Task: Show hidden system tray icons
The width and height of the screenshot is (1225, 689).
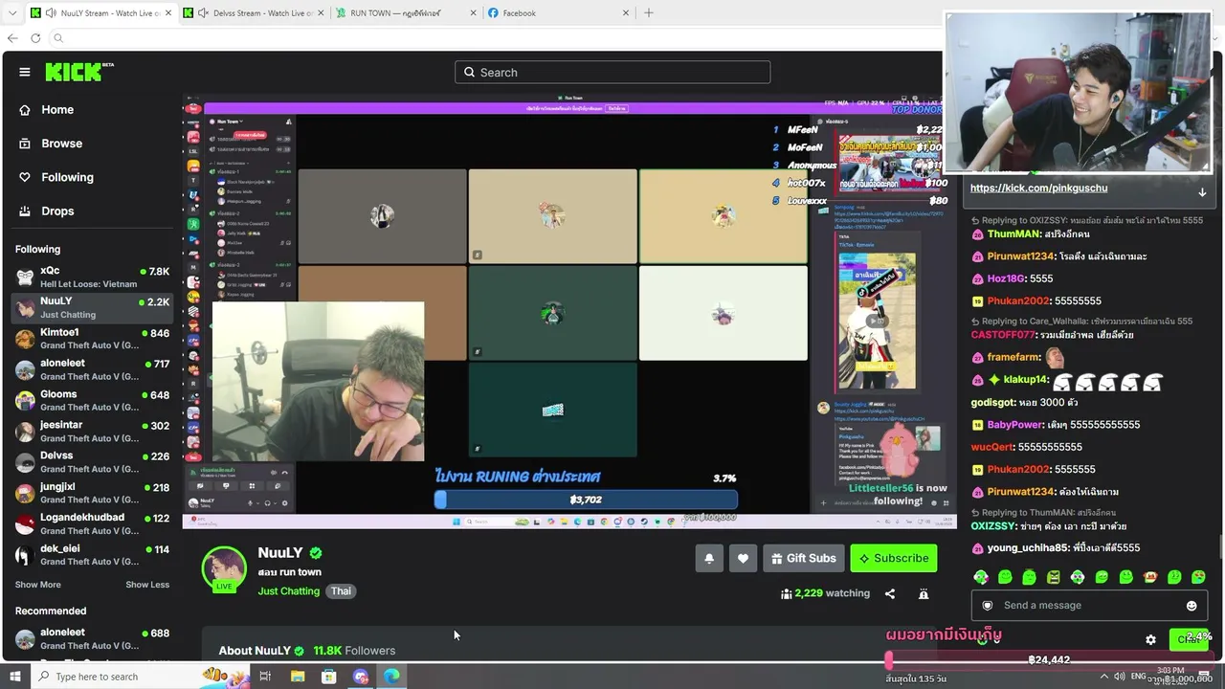Action: point(1103,677)
